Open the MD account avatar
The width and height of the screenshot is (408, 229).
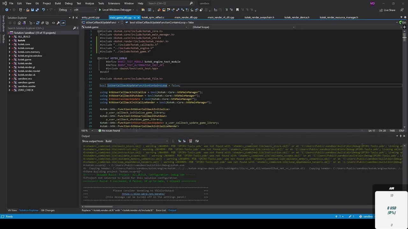pyautogui.click(x=373, y=3)
